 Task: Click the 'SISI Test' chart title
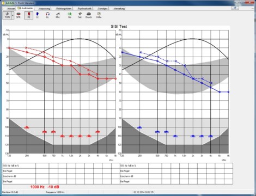point(119,26)
